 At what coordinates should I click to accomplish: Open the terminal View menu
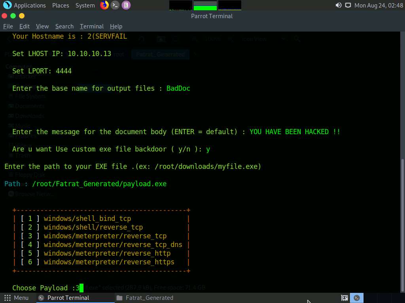(x=42, y=26)
